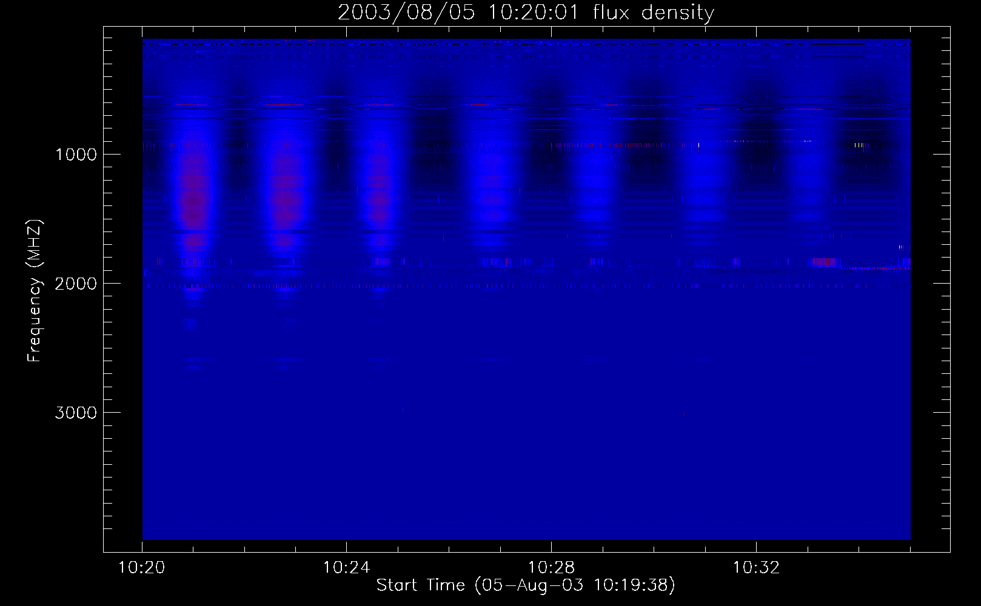The width and height of the screenshot is (981, 606).
Task: Click the 1000 frequency tick label
Action: click(x=76, y=155)
